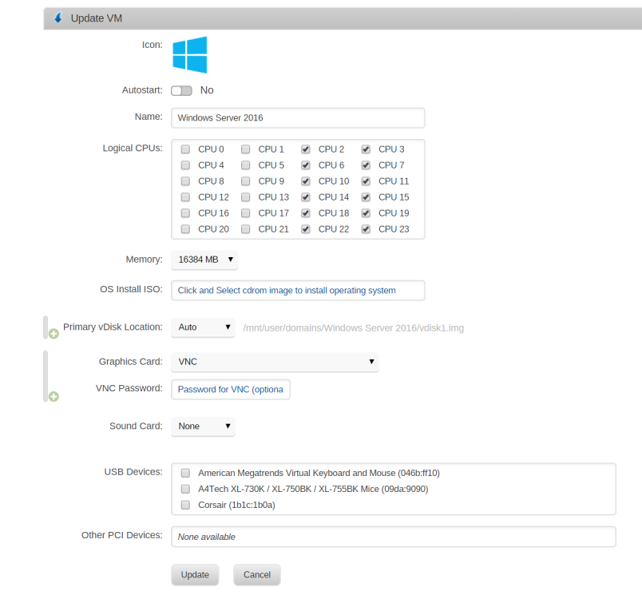The height and width of the screenshot is (599, 642).
Task: Check the CPU 21 checkbox
Action: [x=246, y=229]
